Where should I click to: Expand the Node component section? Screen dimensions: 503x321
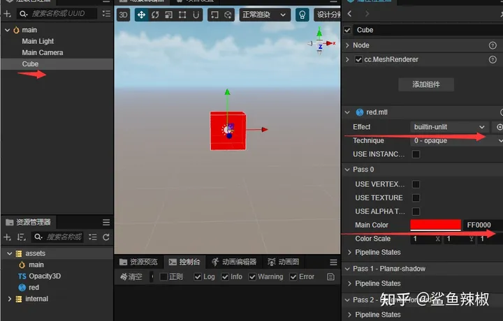coord(347,45)
